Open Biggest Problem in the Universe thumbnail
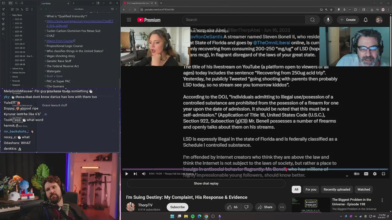This screenshot has height=220, width=392. point(311,205)
